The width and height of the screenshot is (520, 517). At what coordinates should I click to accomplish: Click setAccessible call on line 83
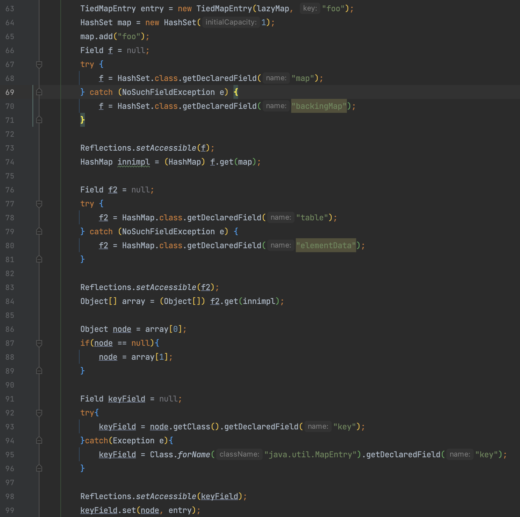166,287
